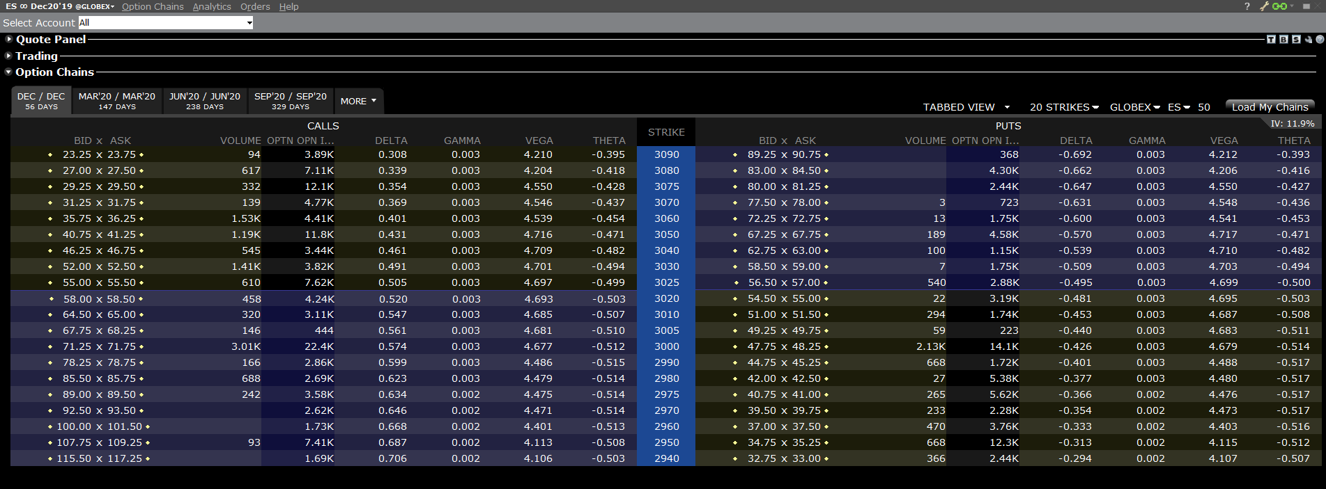Collapse the Option Chains section
Screen dimensions: 1326x489
8,72
